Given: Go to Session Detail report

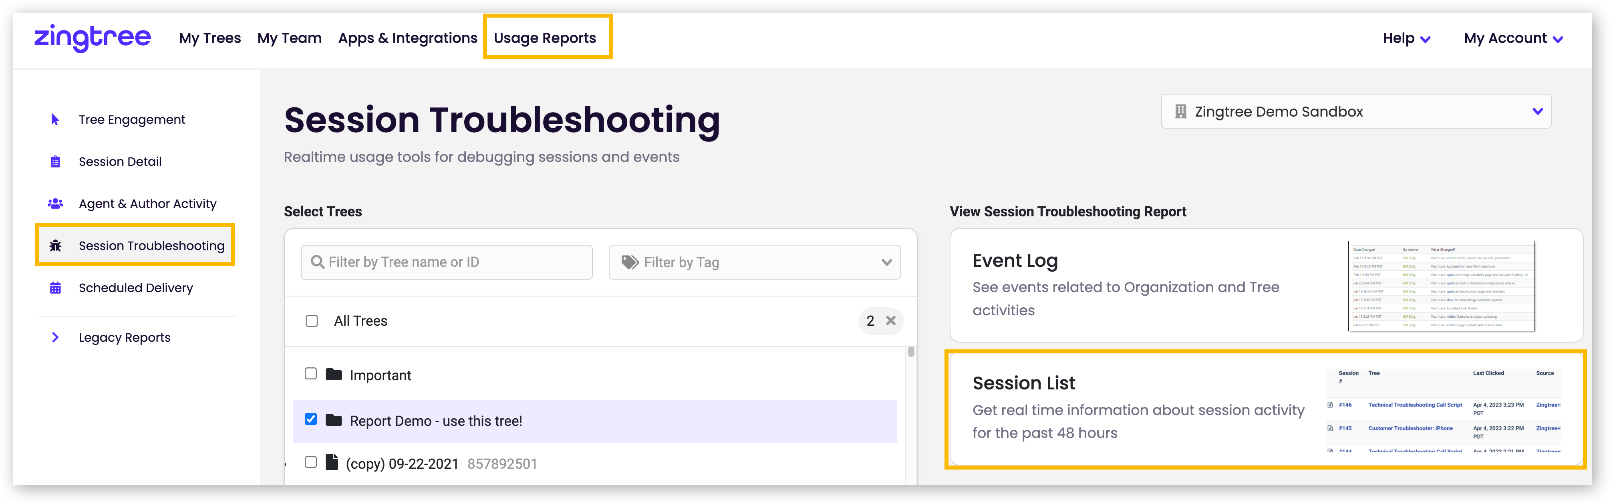Looking at the screenshot, I should (x=120, y=161).
